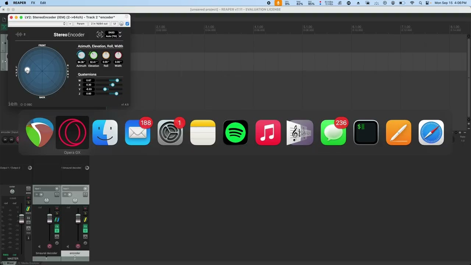Open the Apple menu
The width and height of the screenshot is (471, 265).
[7, 3]
